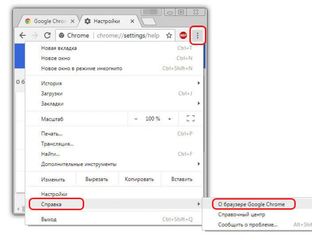Bookmark this page with the star icon
312x241 pixels.
pos(169,35)
